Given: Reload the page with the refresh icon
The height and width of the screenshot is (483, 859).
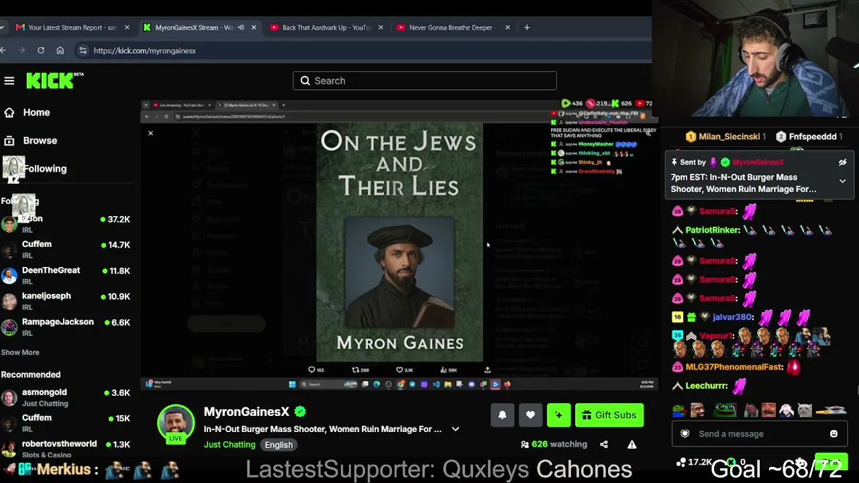Looking at the screenshot, I should (x=41, y=50).
